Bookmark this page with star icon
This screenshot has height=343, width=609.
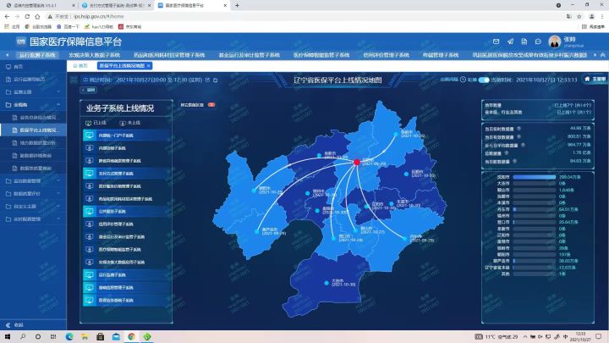tap(579, 16)
